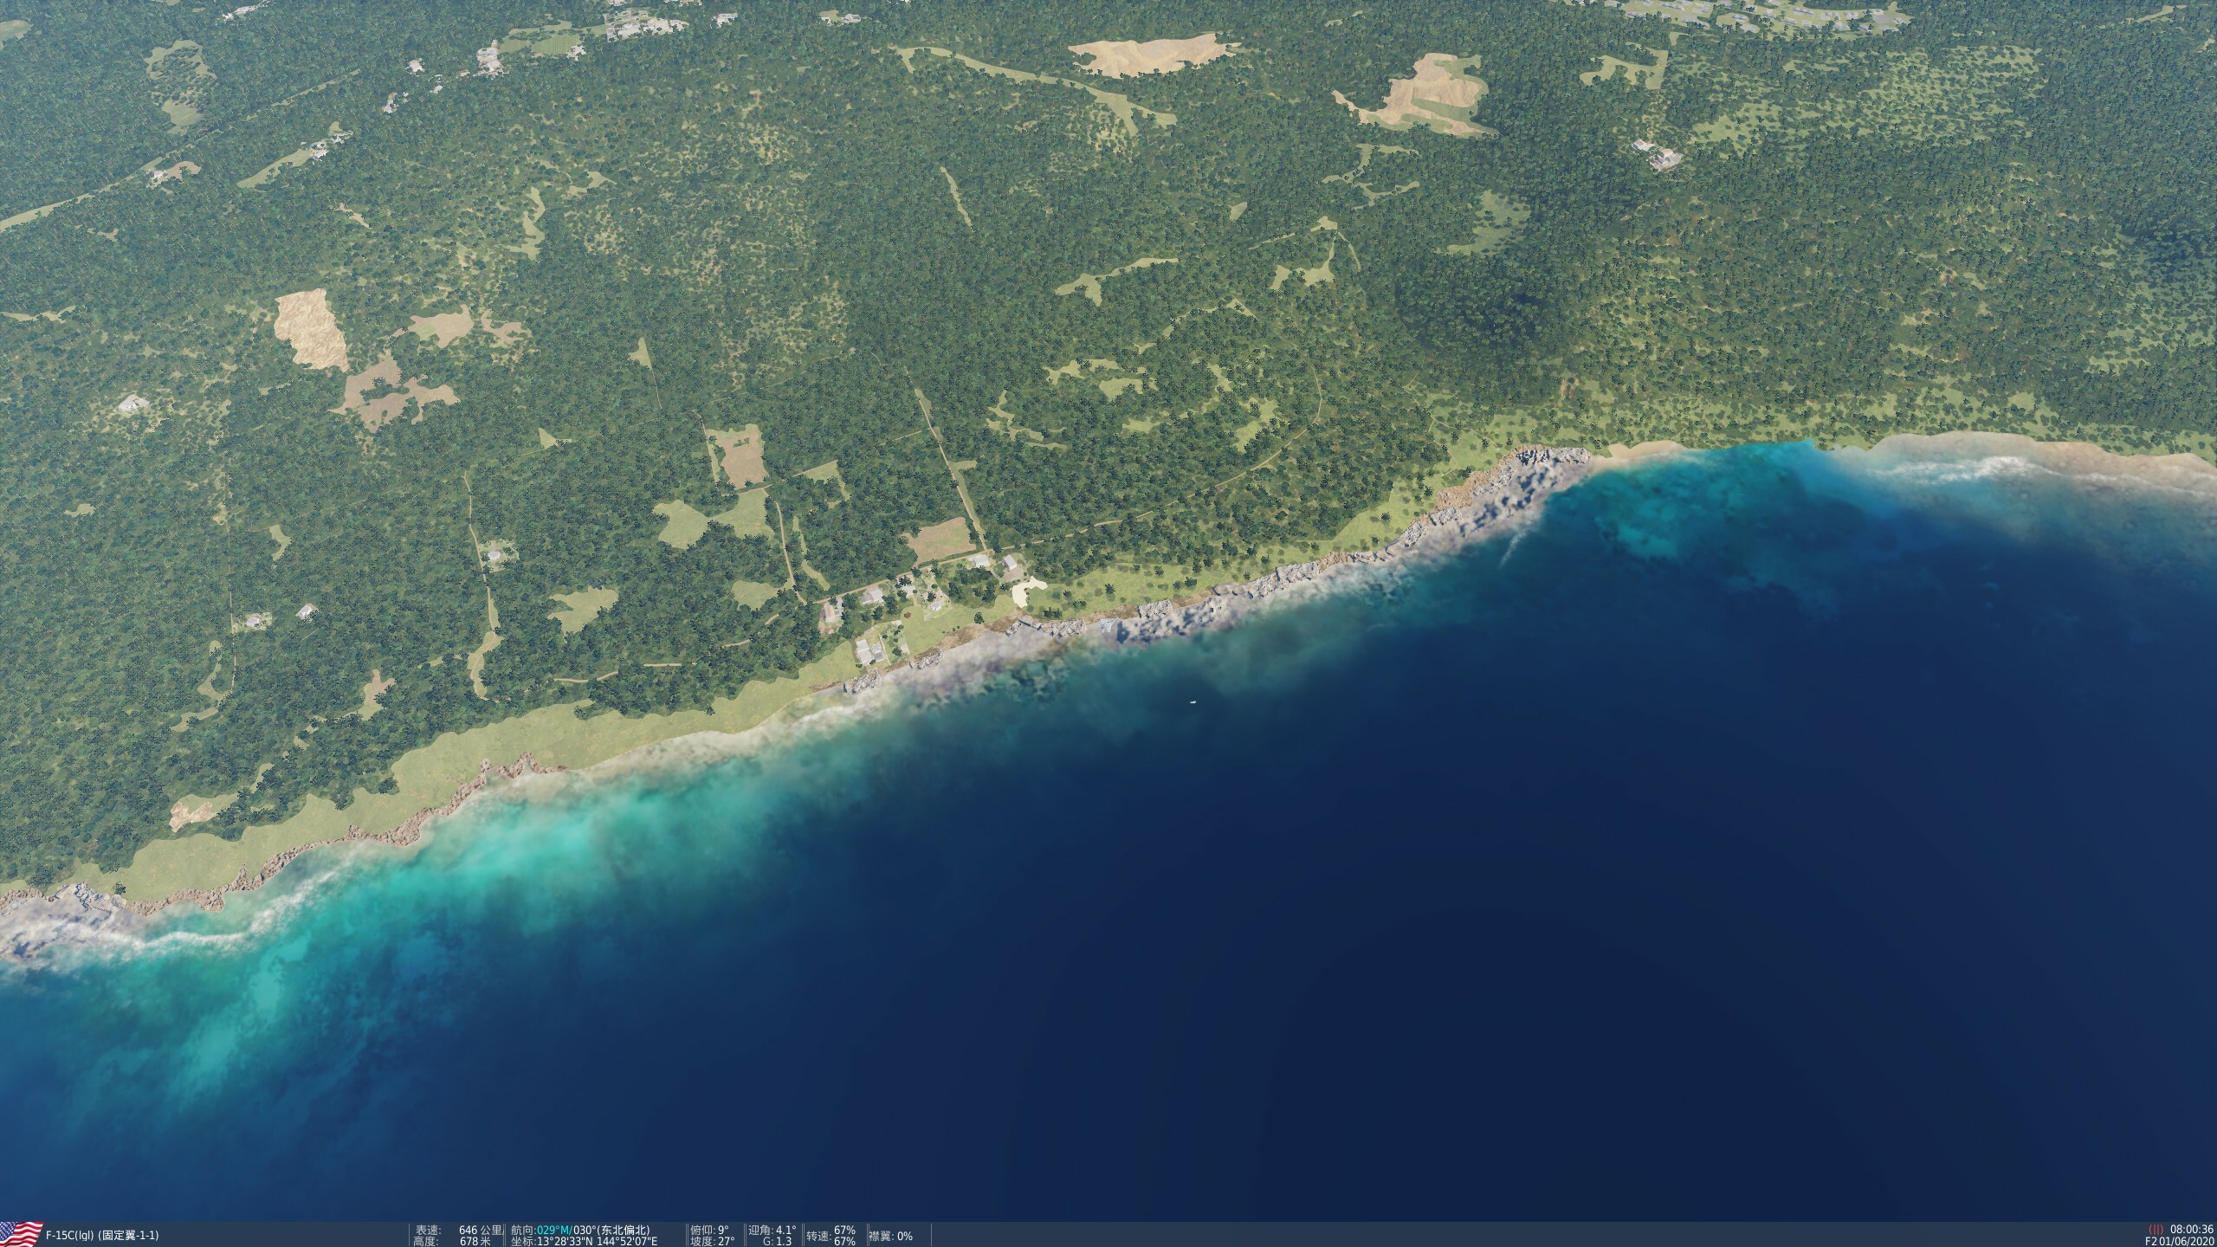Click the 俯仰 9° pitch readout
This screenshot has height=1247, width=2217.
pyautogui.click(x=710, y=1230)
